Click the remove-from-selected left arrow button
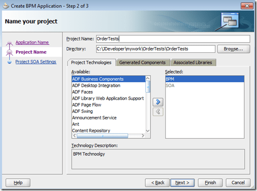257x191 pixels. (158, 112)
